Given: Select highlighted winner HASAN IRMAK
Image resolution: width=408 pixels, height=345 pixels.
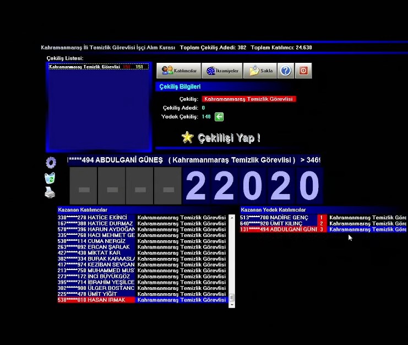Looking at the screenshot, I should [142, 300].
